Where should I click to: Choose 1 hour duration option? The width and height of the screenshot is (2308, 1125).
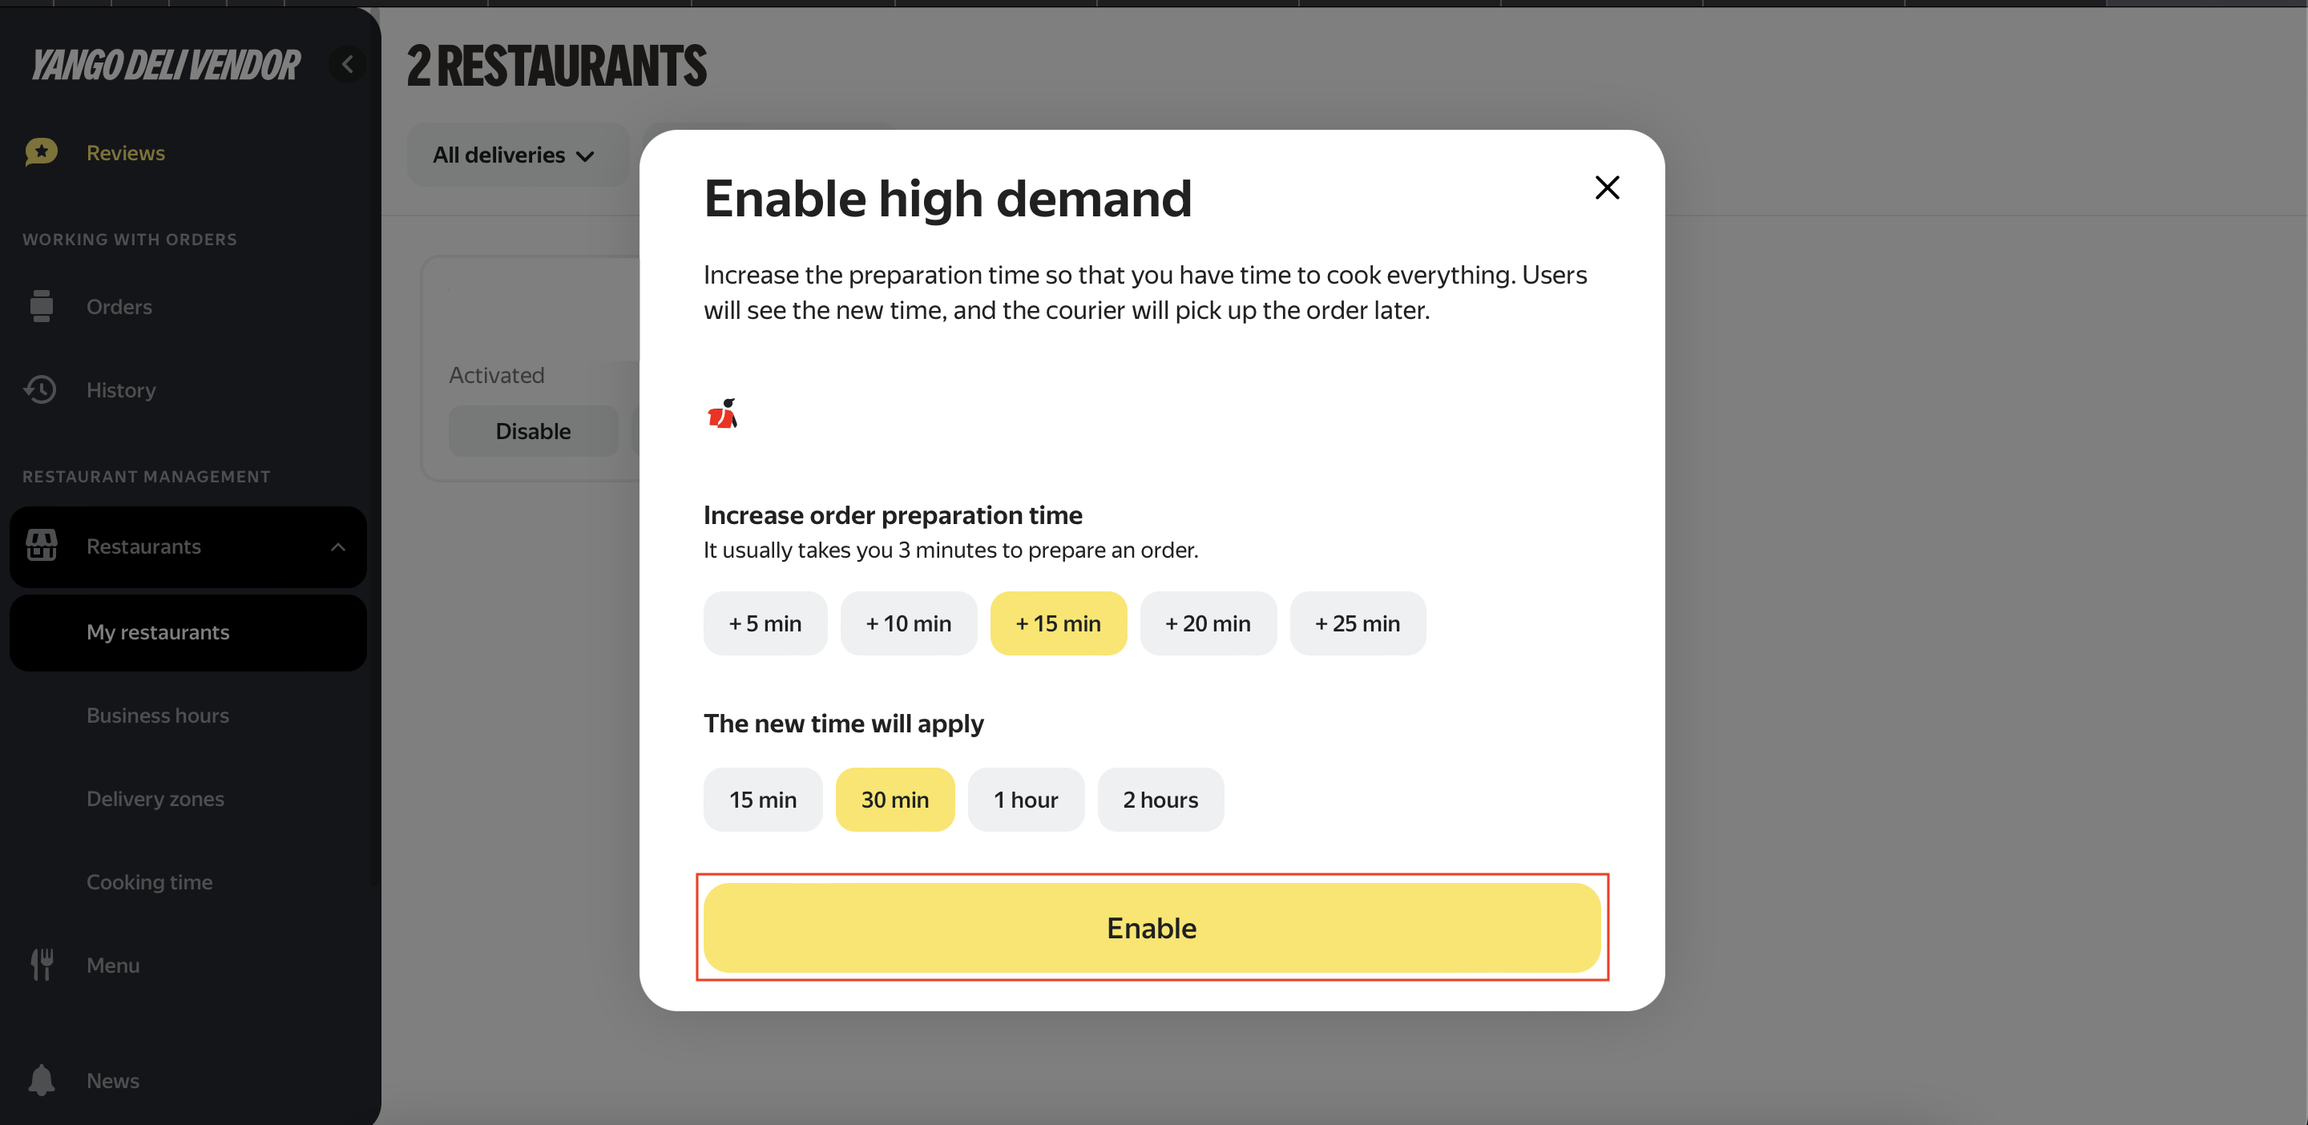click(x=1026, y=799)
